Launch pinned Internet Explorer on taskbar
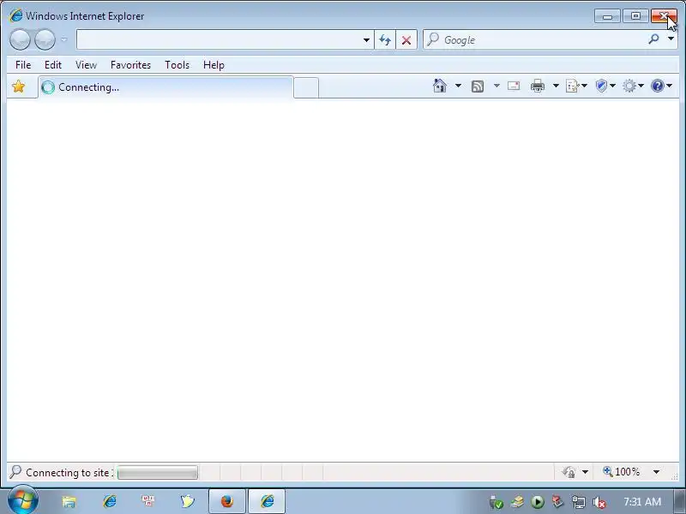The width and height of the screenshot is (686, 514). [110, 501]
